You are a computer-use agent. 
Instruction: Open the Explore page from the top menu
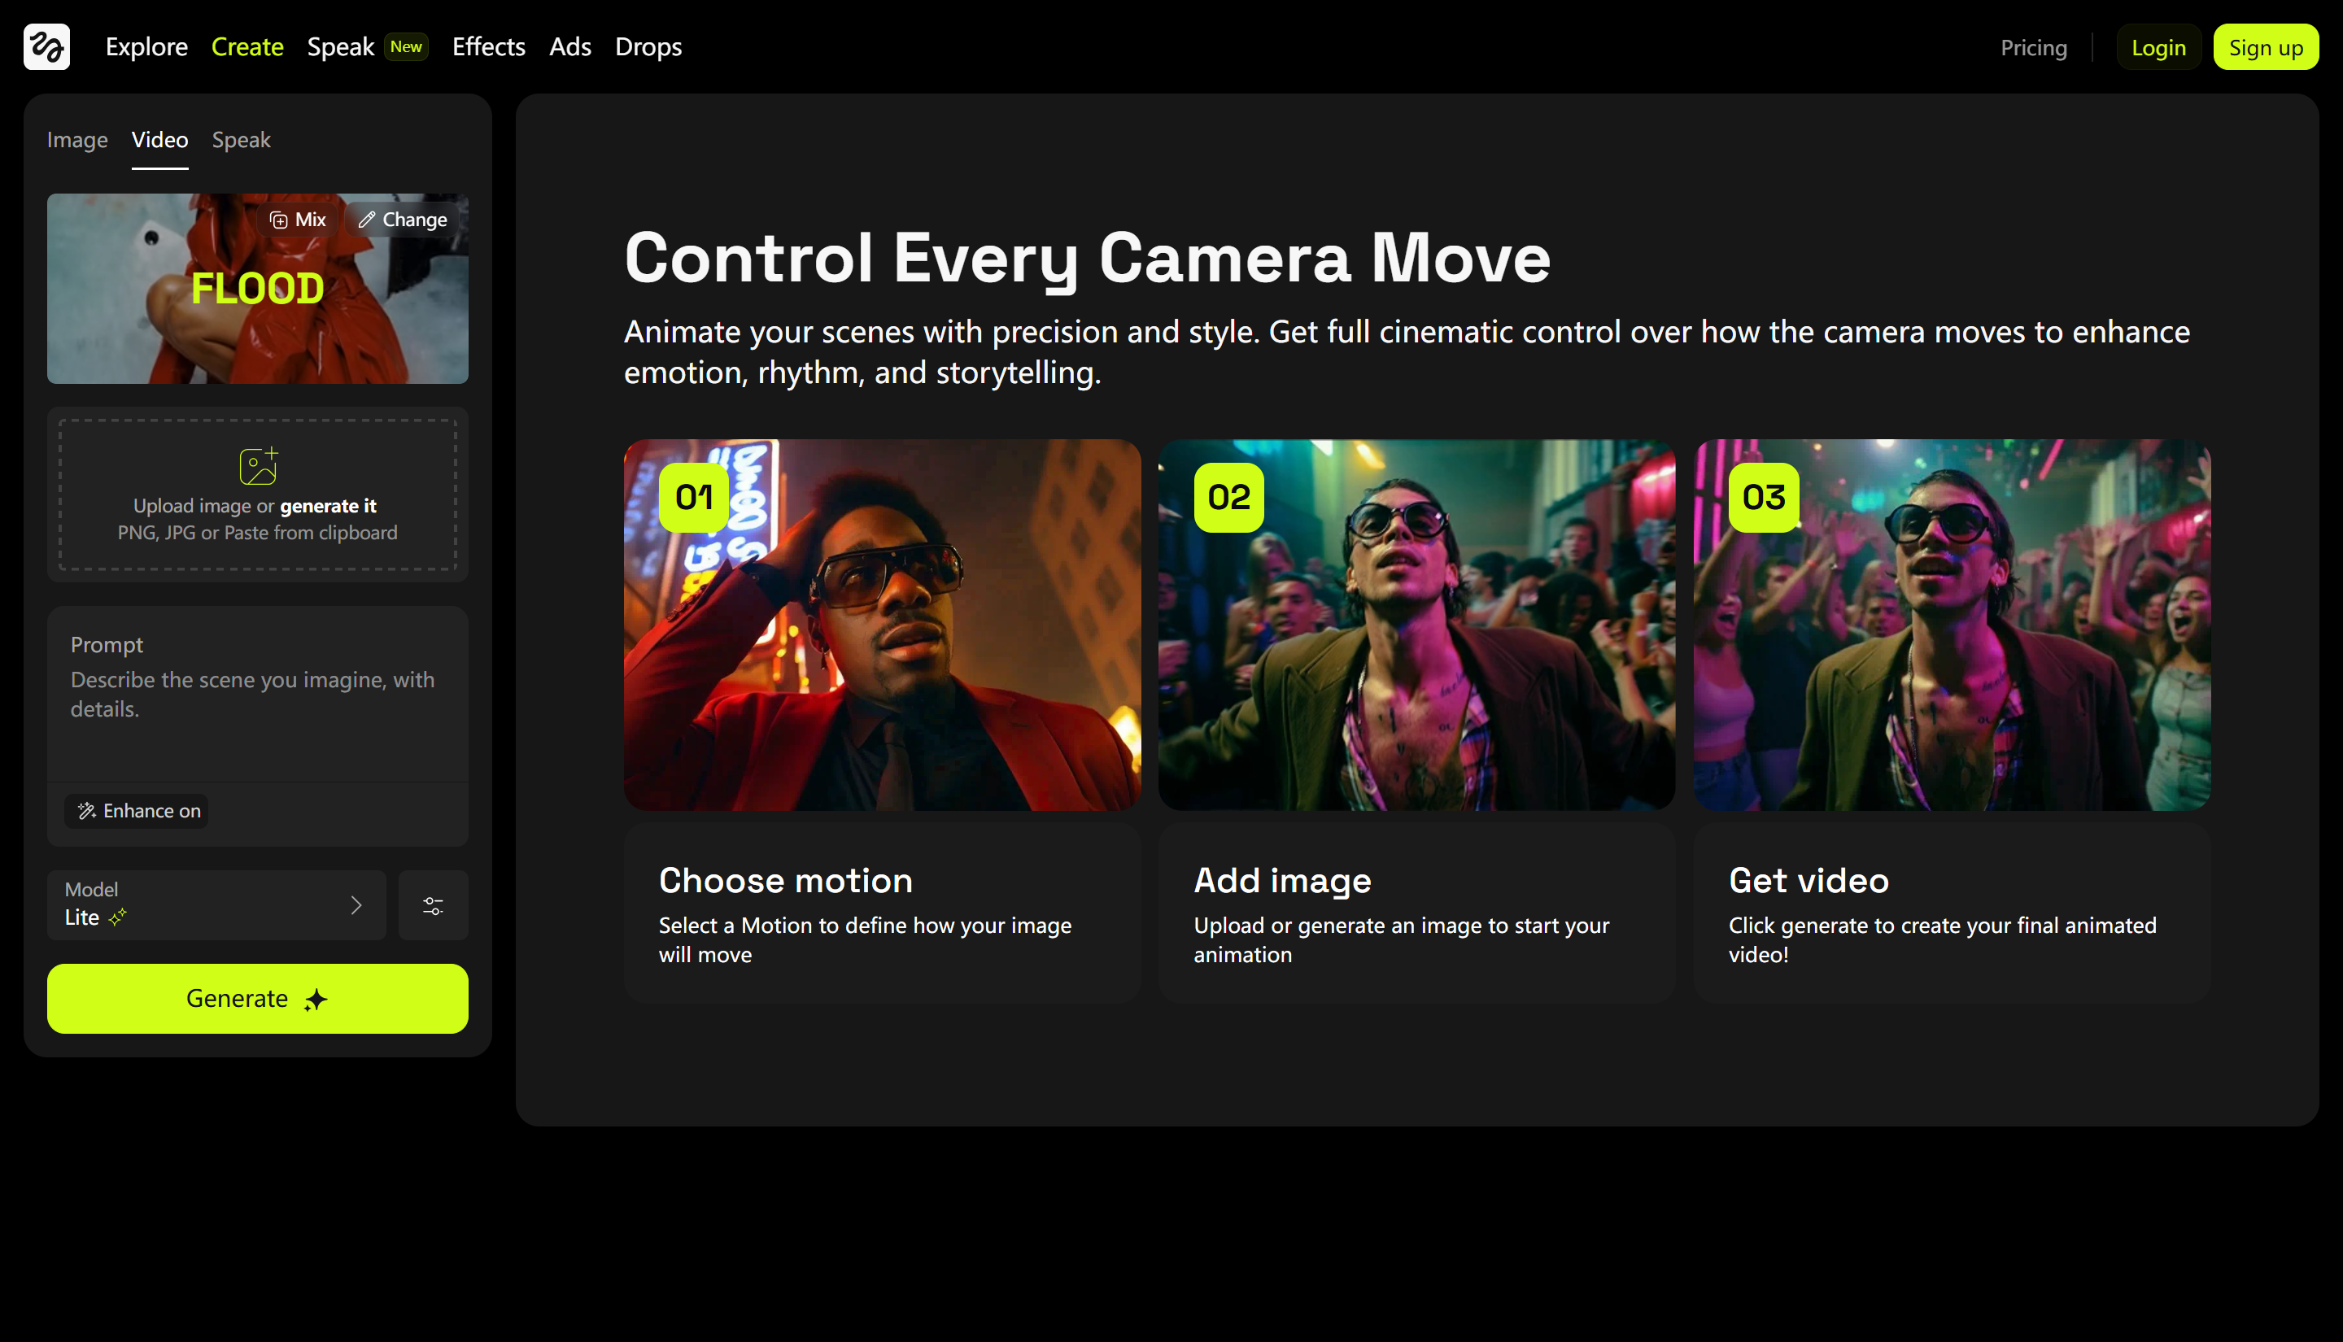click(x=146, y=46)
